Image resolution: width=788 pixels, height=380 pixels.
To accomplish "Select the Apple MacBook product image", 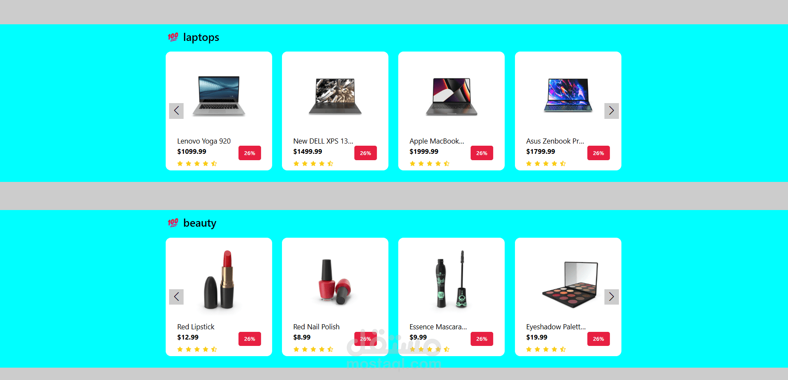I will click(452, 96).
